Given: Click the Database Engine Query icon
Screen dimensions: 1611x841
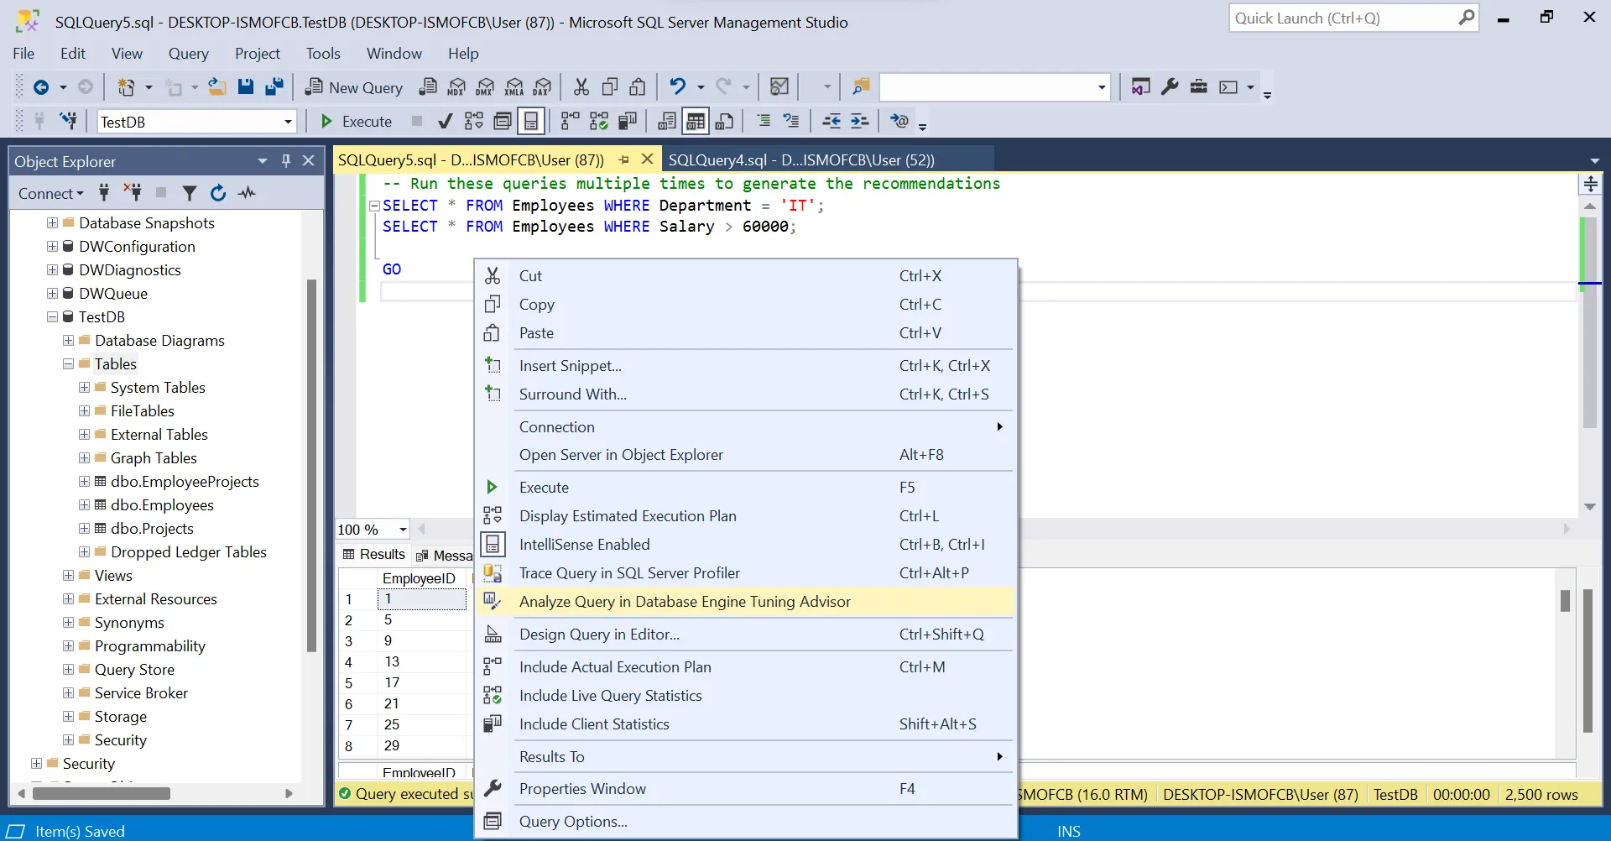Looking at the screenshot, I should (x=428, y=86).
